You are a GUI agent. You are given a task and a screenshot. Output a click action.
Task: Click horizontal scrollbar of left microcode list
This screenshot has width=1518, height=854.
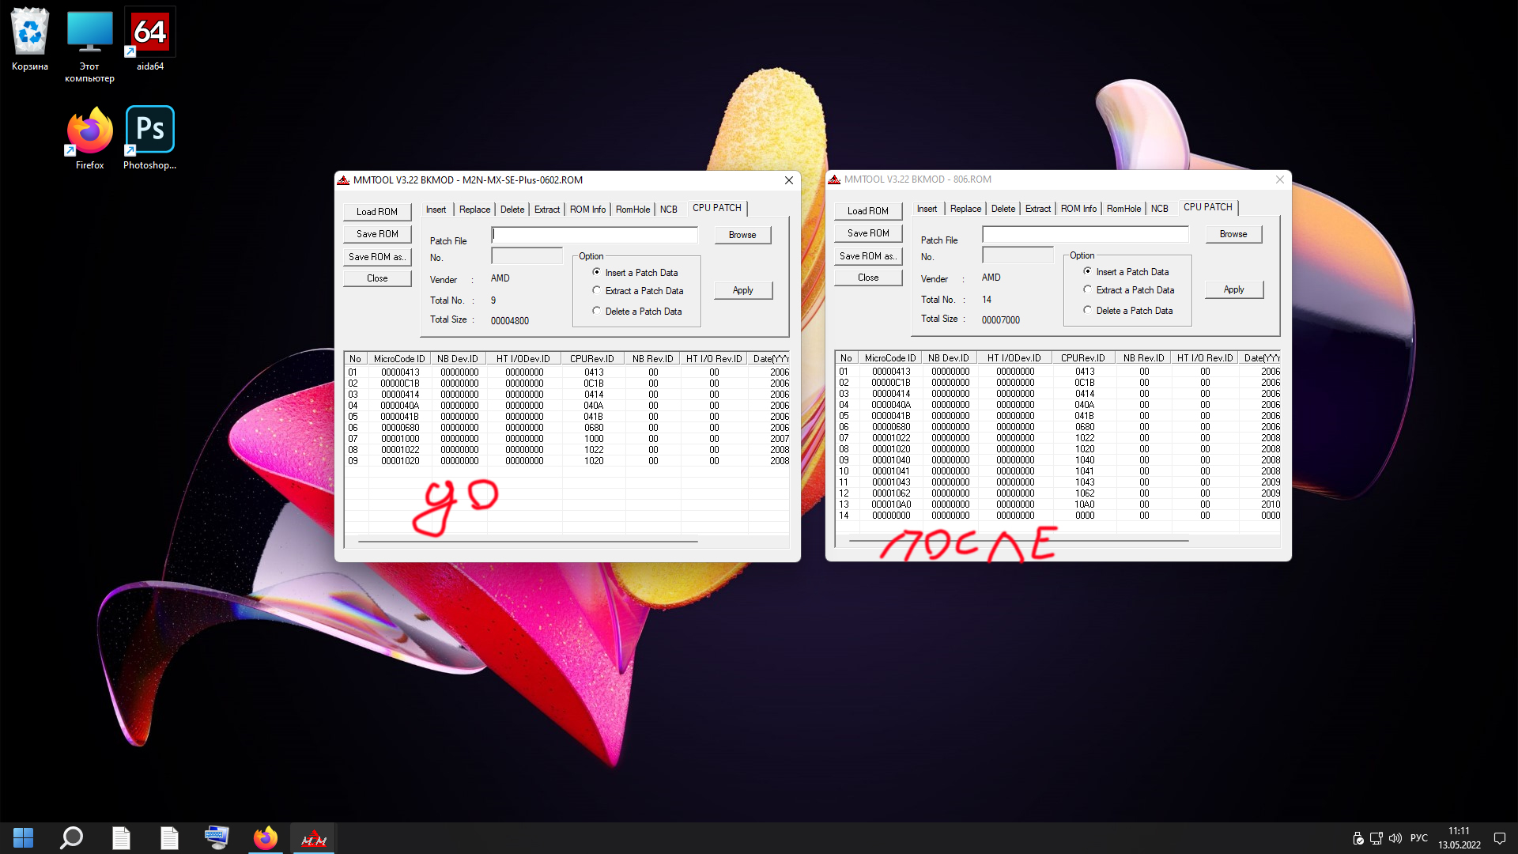coord(527,542)
